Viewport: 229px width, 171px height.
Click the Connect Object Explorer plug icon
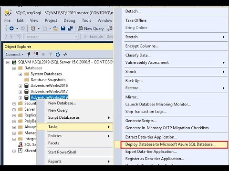[x=29, y=55]
